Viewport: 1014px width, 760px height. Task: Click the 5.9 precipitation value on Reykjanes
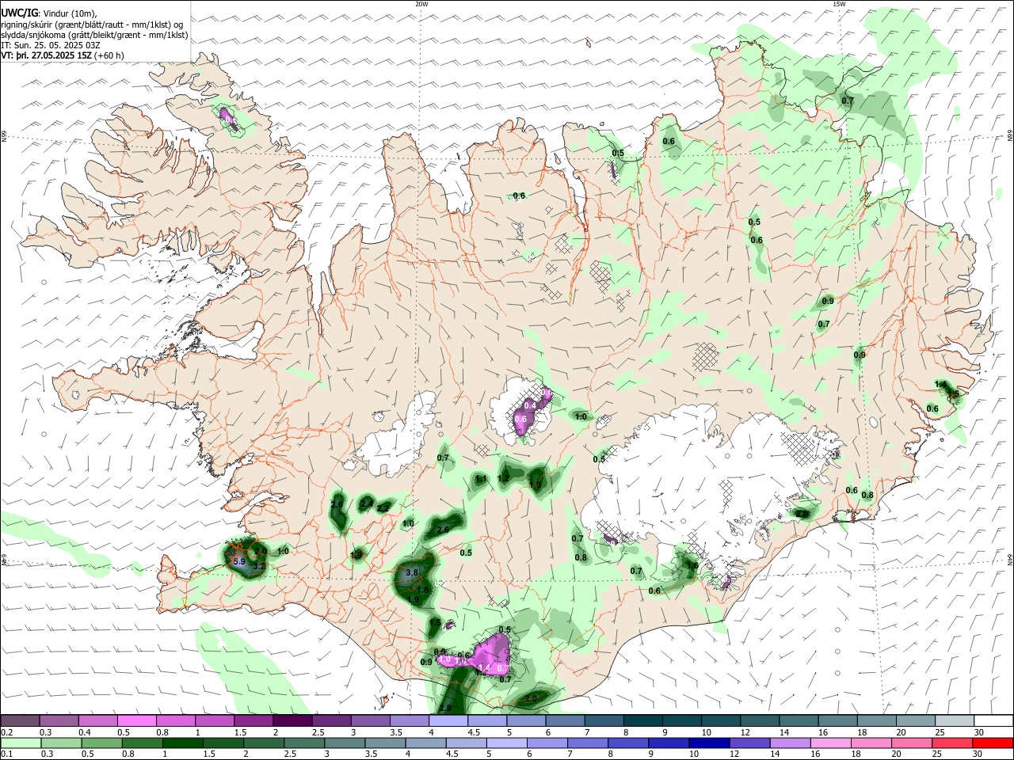pos(240,560)
